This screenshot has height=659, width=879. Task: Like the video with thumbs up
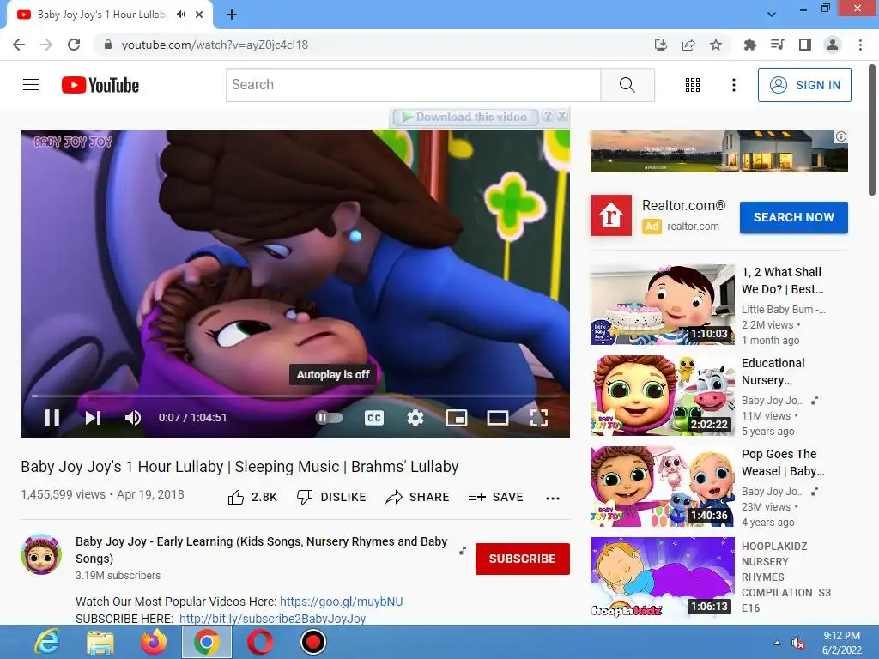[x=252, y=497]
